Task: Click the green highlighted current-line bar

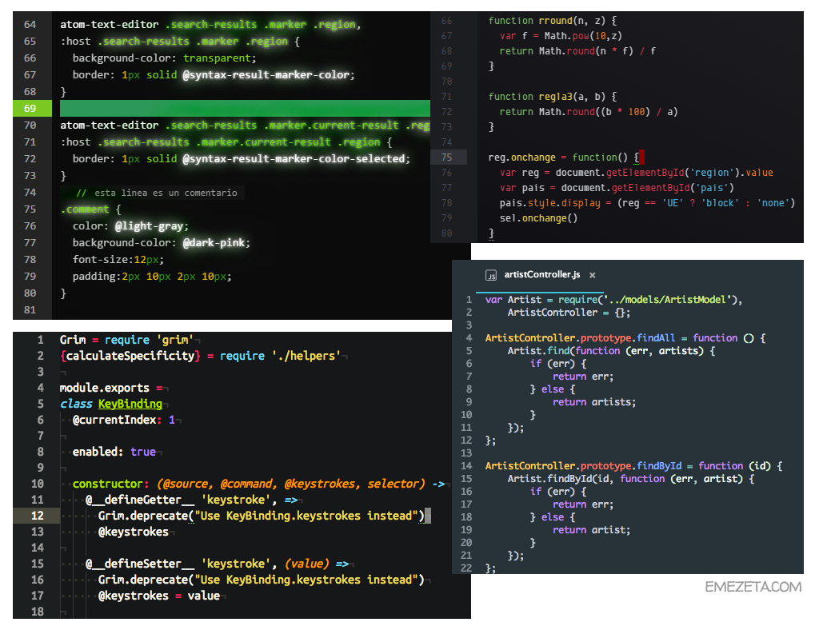Action: pyautogui.click(x=245, y=108)
